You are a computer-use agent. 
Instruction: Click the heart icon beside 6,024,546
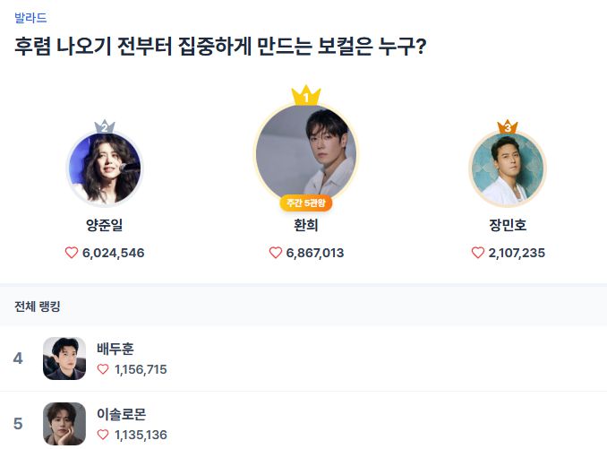click(x=72, y=253)
